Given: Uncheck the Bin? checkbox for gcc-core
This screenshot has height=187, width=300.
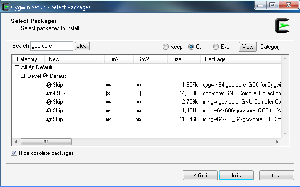Looking at the screenshot, I should coord(108,94).
